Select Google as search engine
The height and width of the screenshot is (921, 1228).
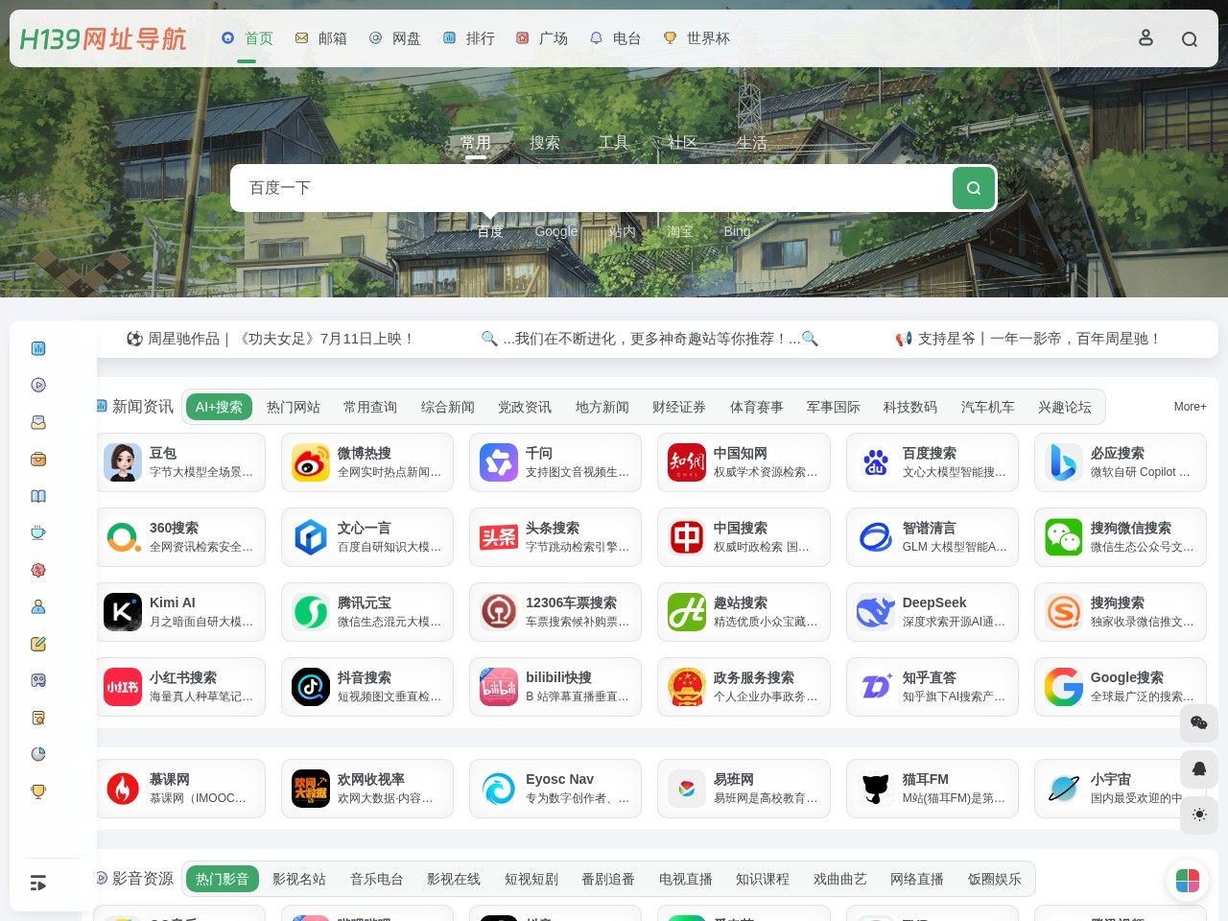click(x=556, y=231)
